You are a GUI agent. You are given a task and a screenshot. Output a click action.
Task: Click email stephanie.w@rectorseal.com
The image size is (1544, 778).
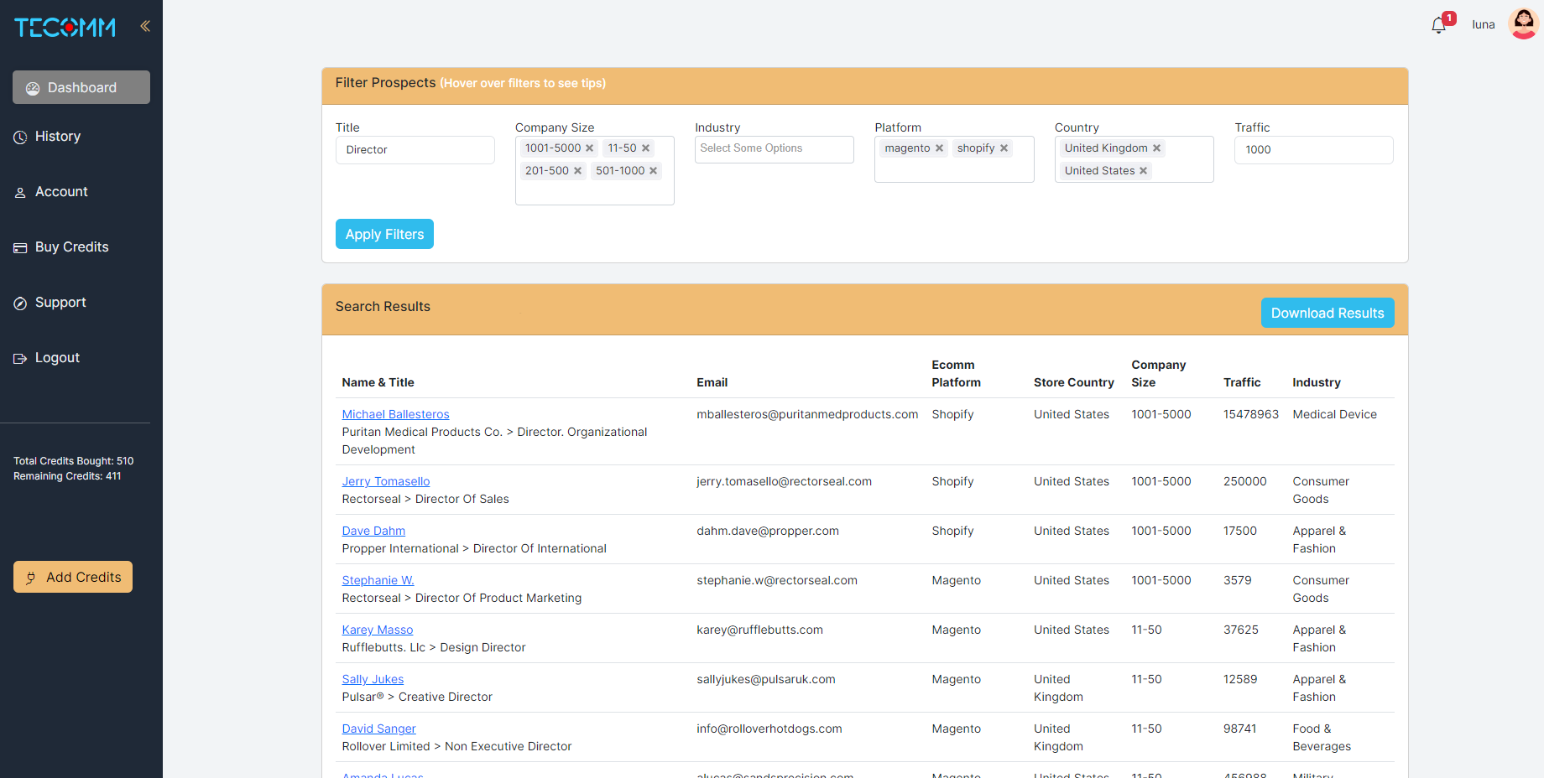pos(777,580)
